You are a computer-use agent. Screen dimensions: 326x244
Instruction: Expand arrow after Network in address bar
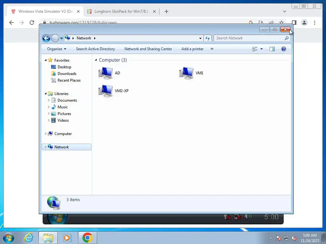[x=95, y=38]
